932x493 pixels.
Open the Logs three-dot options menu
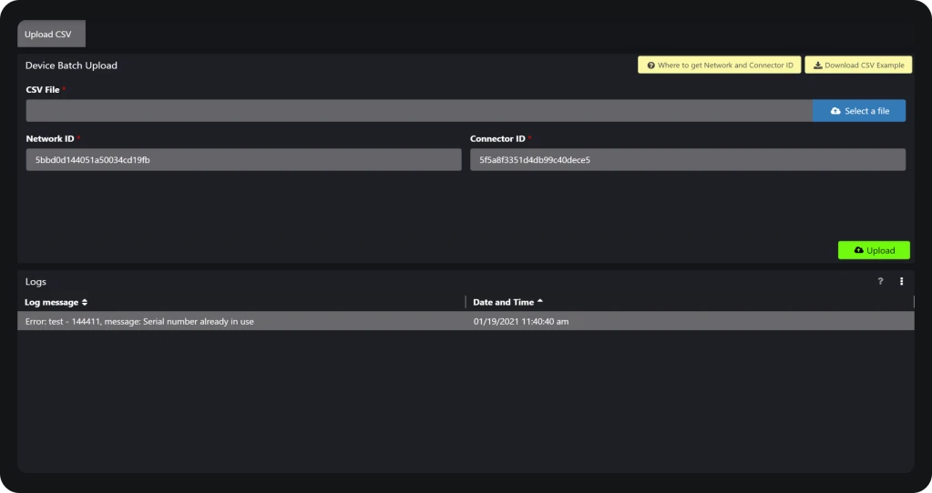tap(901, 281)
